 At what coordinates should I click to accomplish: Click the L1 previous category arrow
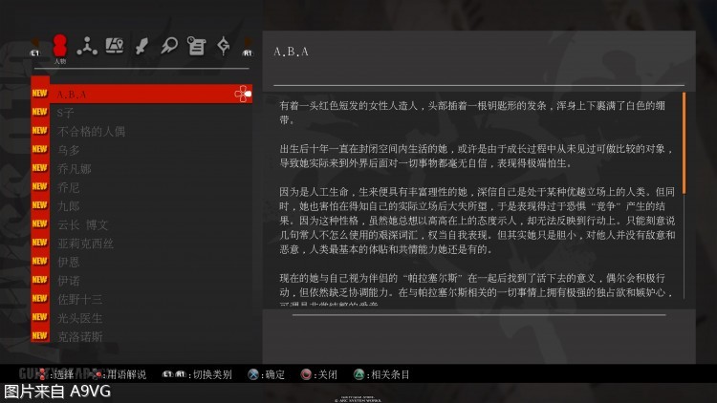tap(34, 47)
